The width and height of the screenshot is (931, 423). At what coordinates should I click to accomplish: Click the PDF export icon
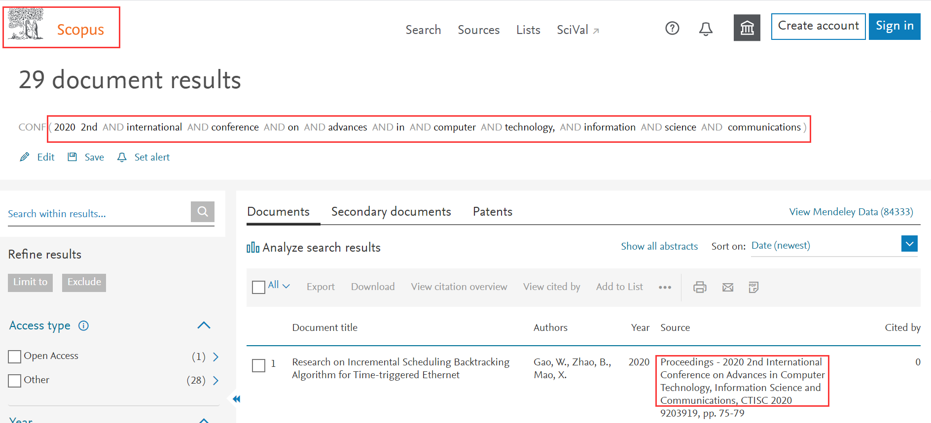pyautogui.click(x=753, y=287)
